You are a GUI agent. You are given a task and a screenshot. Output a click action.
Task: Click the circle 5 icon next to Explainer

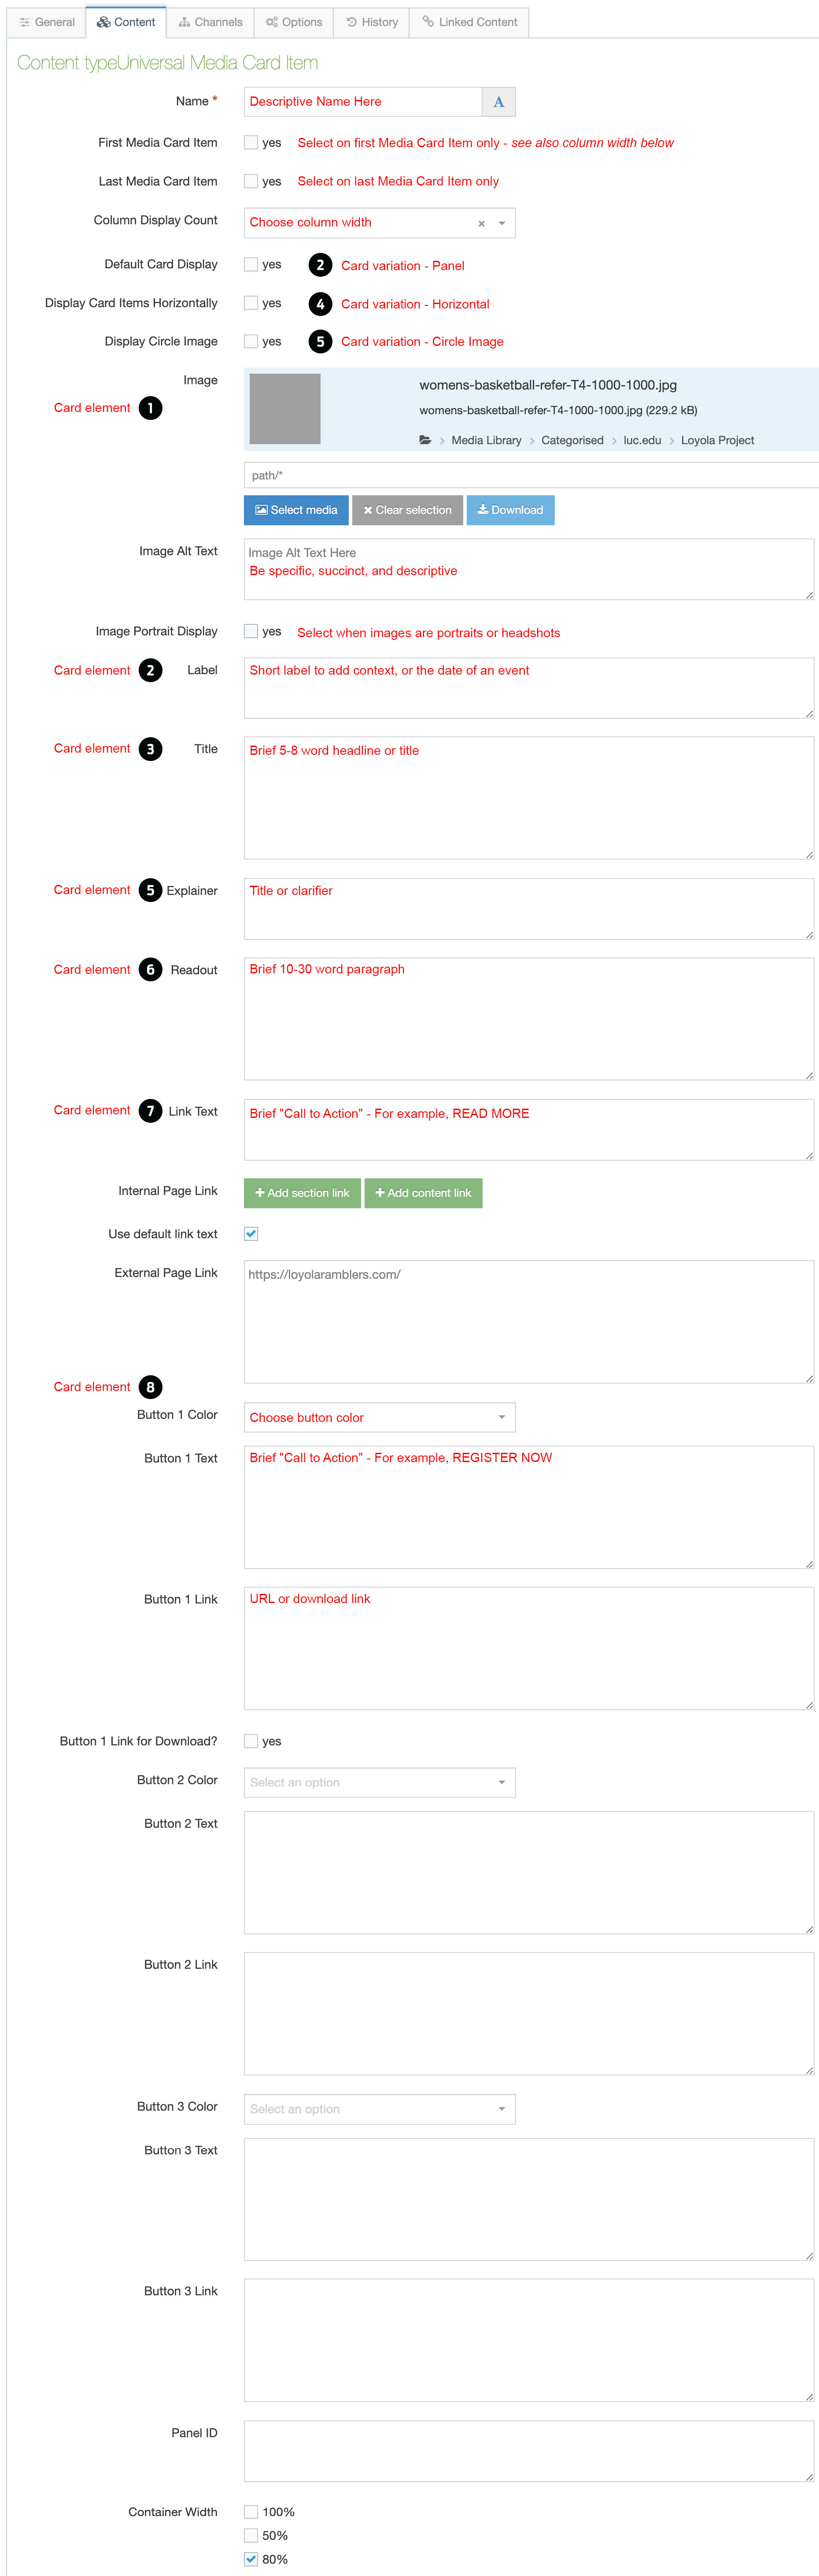(x=151, y=890)
